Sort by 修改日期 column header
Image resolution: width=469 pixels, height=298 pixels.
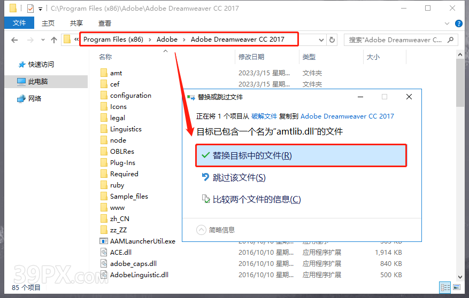pos(251,57)
